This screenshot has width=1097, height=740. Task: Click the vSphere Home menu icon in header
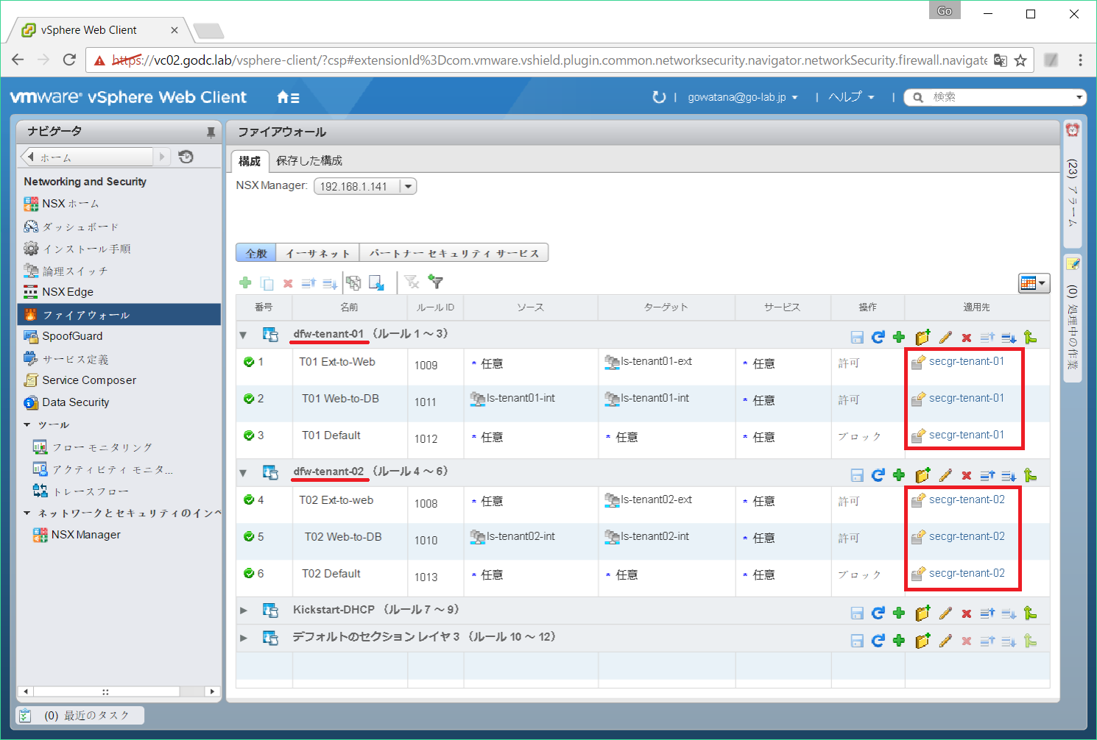click(x=288, y=97)
